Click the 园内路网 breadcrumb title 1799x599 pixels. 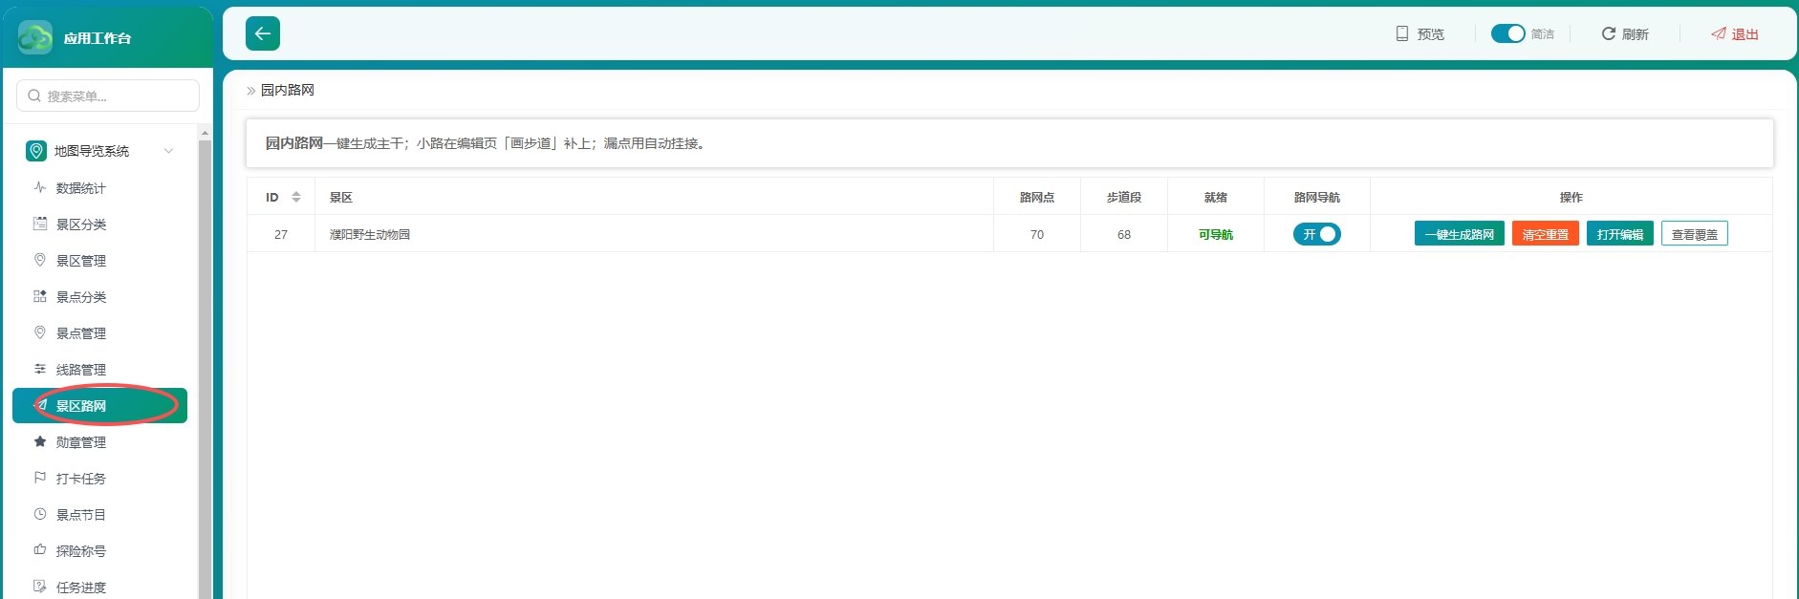pos(288,90)
